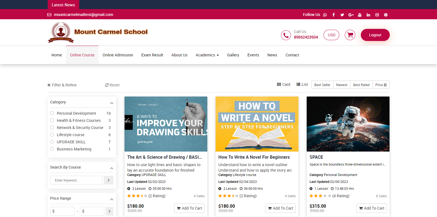
Task: Open the Facebook social link
Action: (333, 15)
